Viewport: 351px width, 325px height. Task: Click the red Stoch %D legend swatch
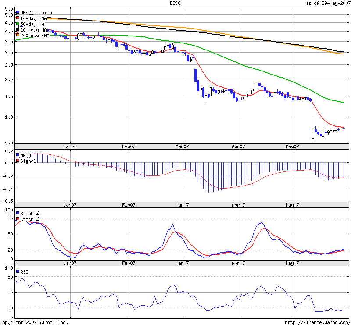18,219
